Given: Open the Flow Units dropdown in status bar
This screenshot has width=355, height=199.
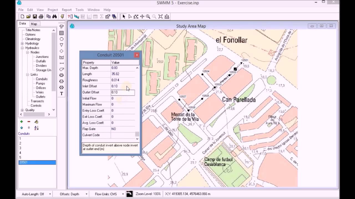Looking at the screenshot, I should pos(123,194).
